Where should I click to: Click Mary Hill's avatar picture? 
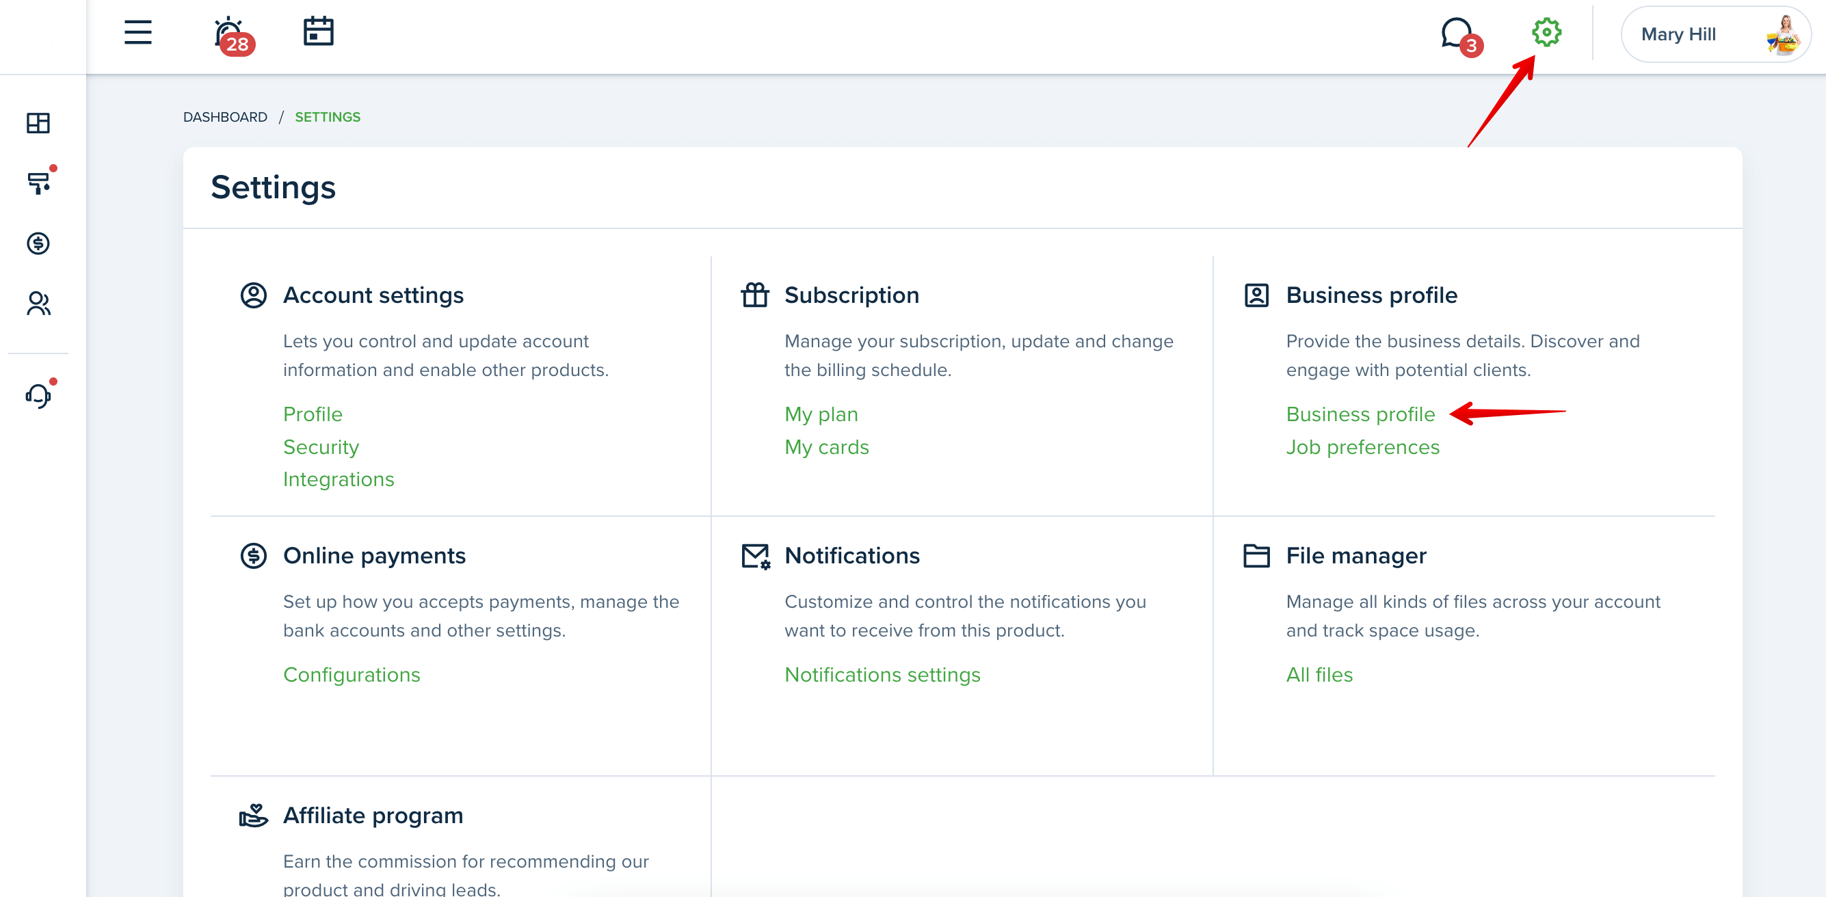1784,35
